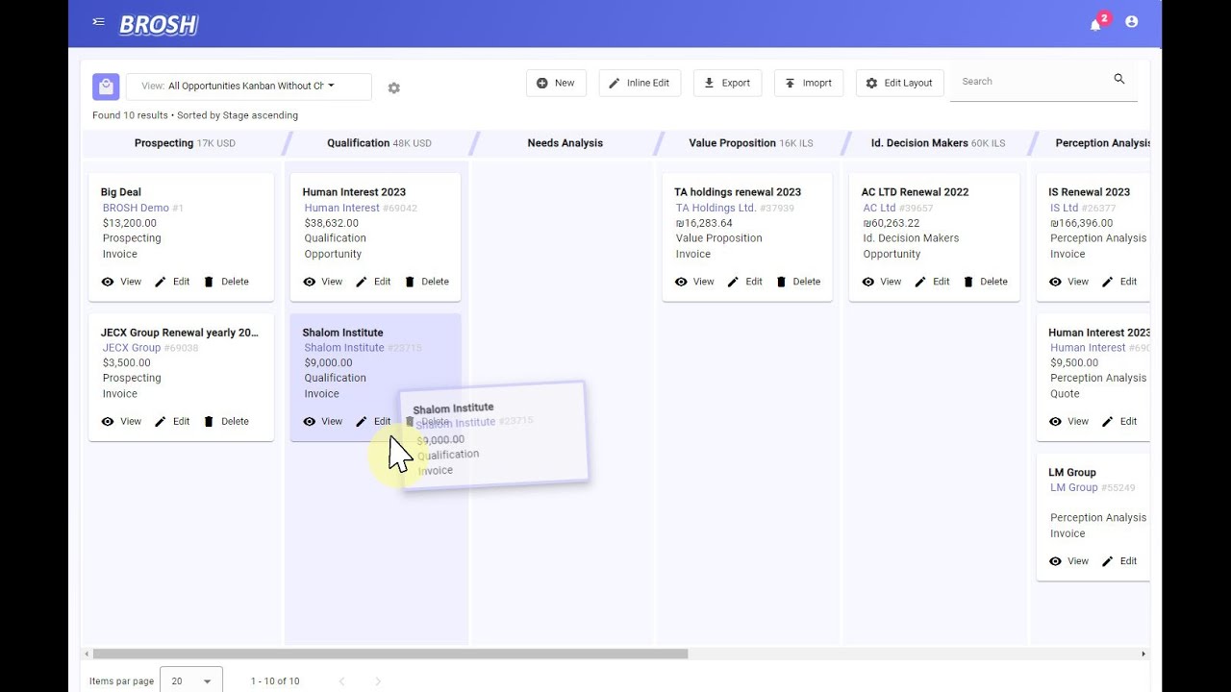1231x692 pixels.
Task: Delete Human Interest 2023 Qualification card
Action: 426,282
